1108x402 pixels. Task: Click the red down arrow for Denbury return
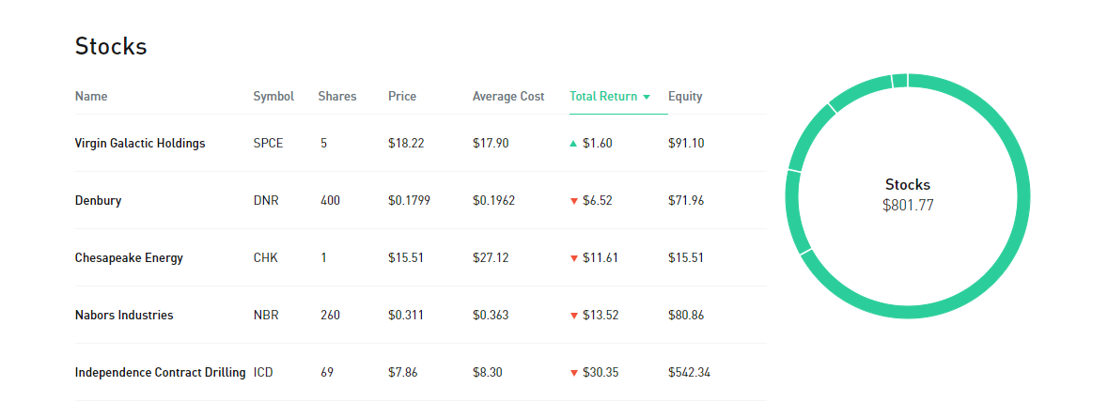click(x=573, y=201)
